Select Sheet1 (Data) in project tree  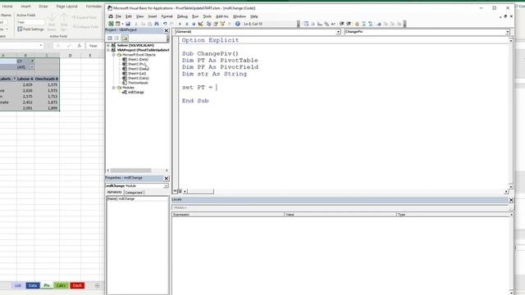[x=138, y=59]
